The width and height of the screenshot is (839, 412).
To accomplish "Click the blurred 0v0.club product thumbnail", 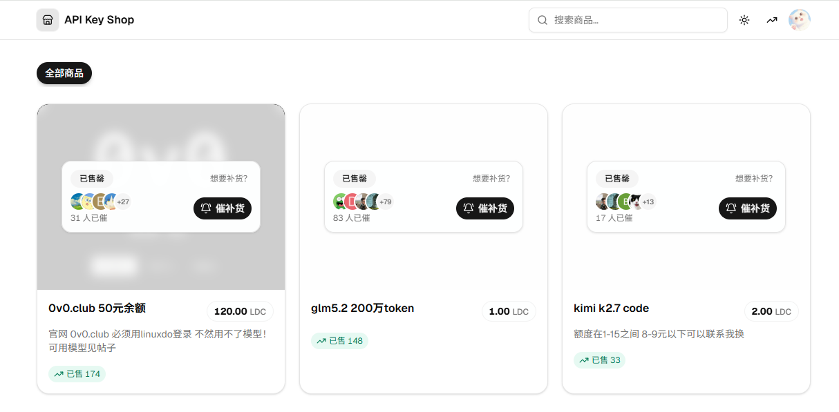I will pyautogui.click(x=161, y=197).
